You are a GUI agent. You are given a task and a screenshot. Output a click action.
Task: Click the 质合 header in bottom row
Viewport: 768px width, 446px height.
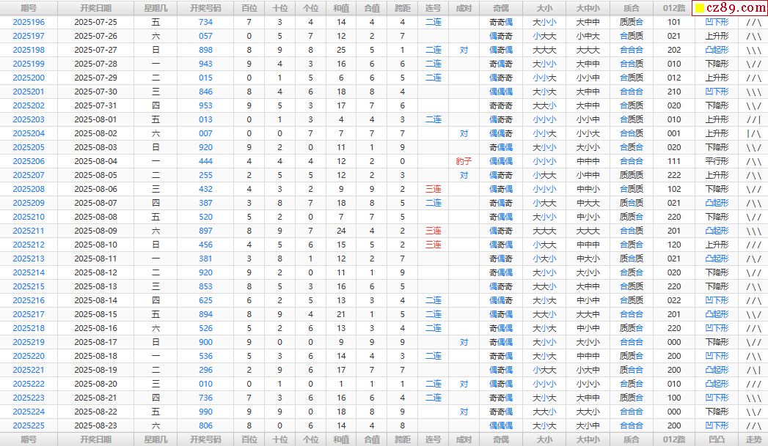pyautogui.click(x=632, y=439)
